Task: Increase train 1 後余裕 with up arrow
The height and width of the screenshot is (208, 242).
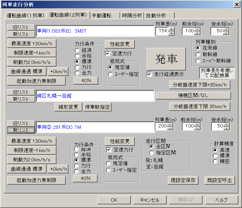Action: (226, 29)
